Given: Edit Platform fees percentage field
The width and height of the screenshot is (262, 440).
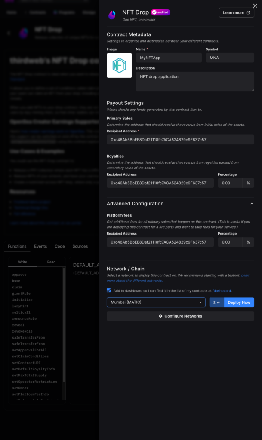Looking at the screenshot, I should click(x=230, y=242).
